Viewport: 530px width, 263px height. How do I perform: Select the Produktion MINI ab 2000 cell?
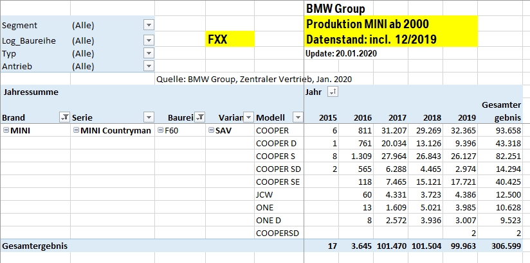click(x=392, y=24)
